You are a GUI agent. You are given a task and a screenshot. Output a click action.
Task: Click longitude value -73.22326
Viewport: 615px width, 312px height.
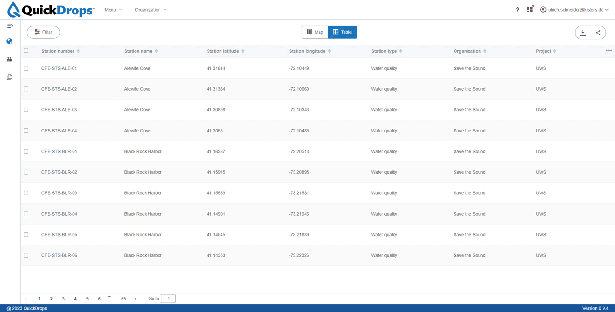pyautogui.click(x=299, y=255)
